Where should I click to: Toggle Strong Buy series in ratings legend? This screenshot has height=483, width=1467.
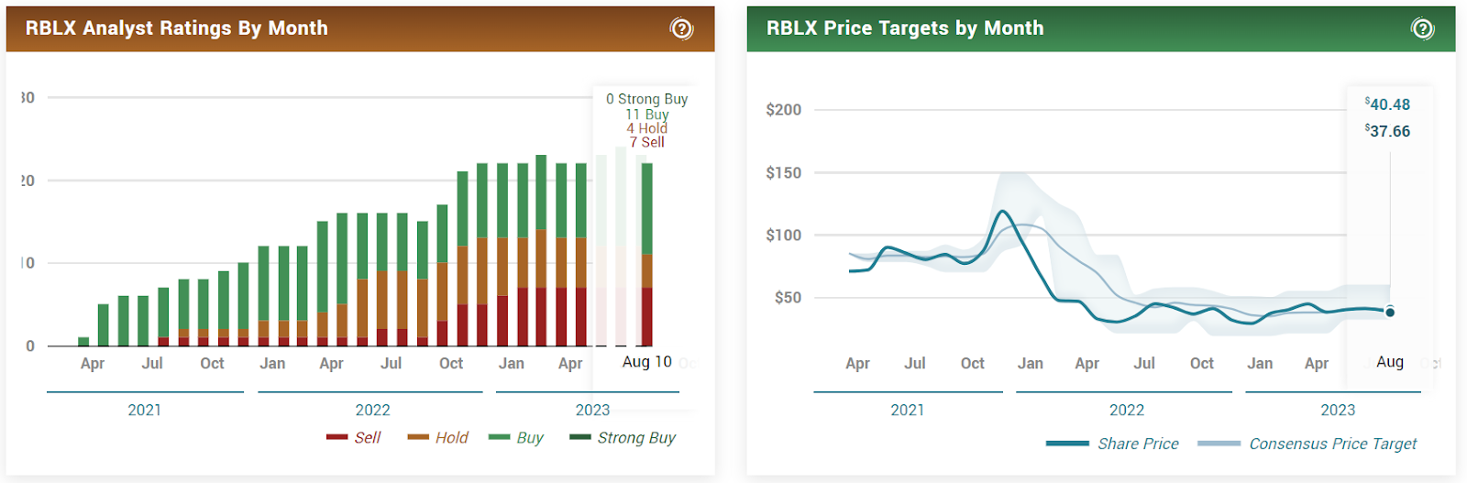point(623,437)
